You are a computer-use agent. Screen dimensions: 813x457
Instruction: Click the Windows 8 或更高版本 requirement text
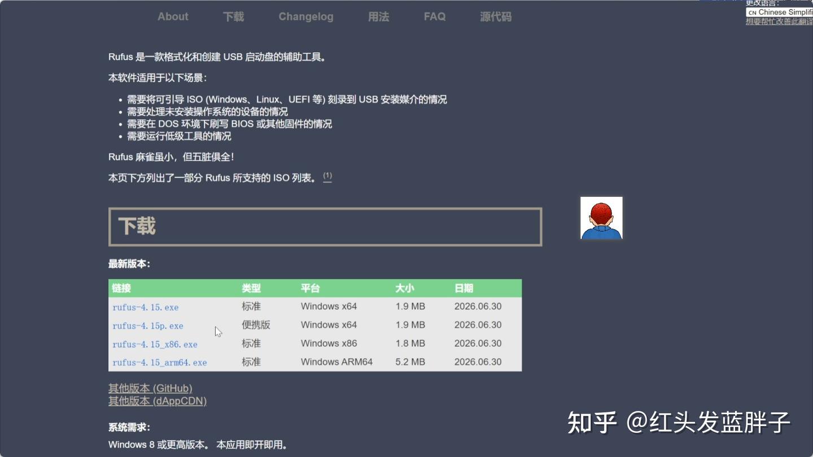198,445
